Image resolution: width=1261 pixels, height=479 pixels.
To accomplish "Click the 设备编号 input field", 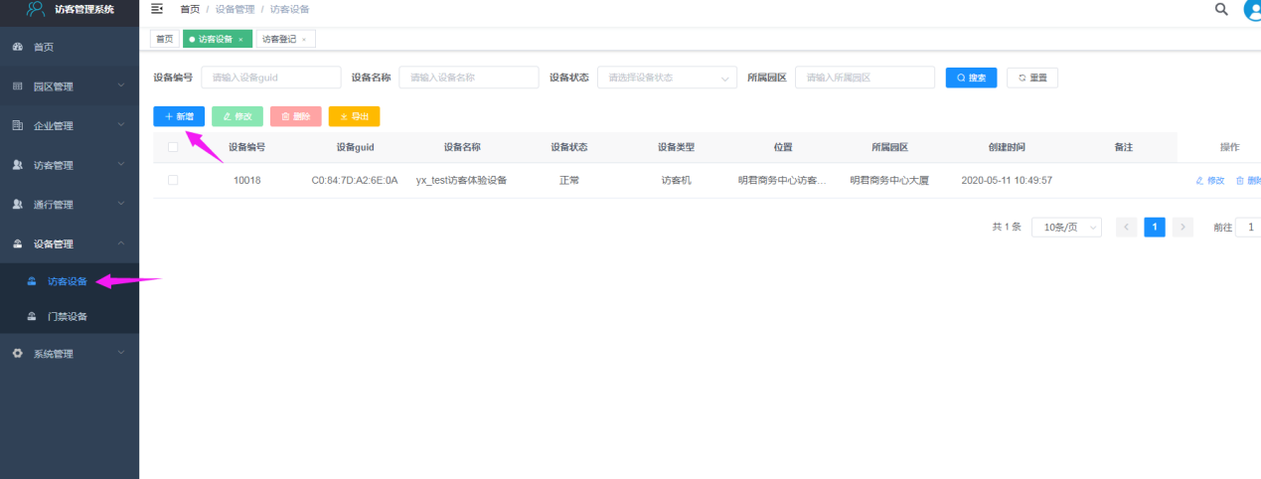I will click(270, 78).
